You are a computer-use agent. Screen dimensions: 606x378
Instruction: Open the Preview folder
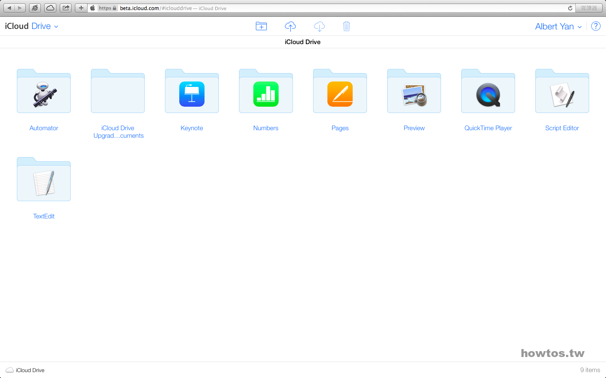point(414,91)
